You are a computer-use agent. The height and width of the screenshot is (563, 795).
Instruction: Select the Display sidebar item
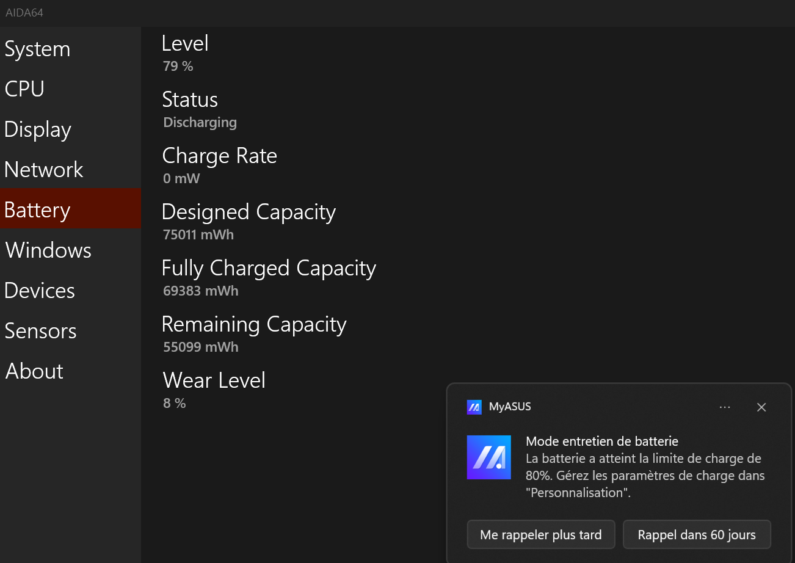click(38, 129)
